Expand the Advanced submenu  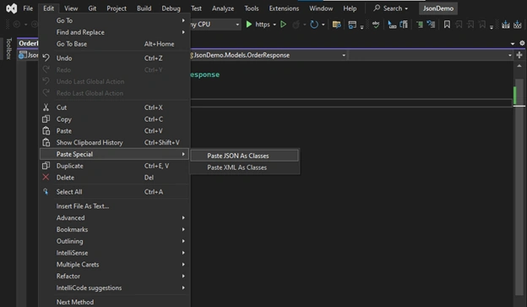[114, 218]
